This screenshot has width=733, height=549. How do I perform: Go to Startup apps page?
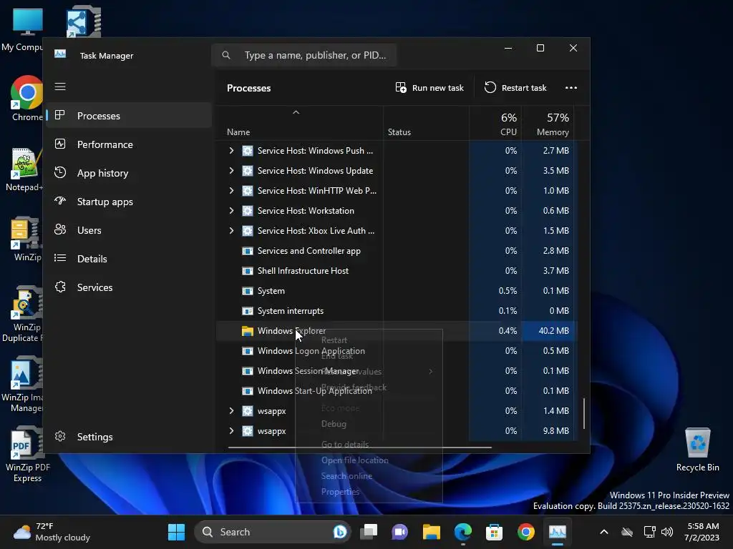point(129,201)
